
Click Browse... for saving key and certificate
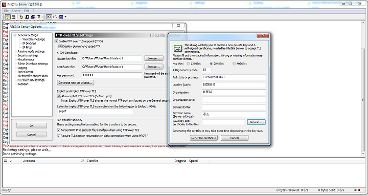pos(256,122)
